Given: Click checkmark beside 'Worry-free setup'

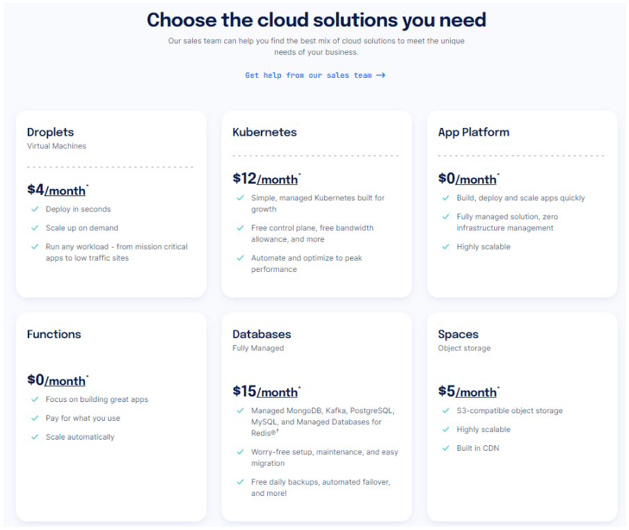Looking at the screenshot, I should pos(240,452).
